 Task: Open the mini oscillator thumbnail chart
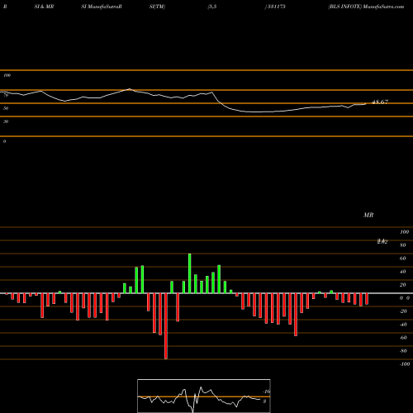click(x=204, y=396)
